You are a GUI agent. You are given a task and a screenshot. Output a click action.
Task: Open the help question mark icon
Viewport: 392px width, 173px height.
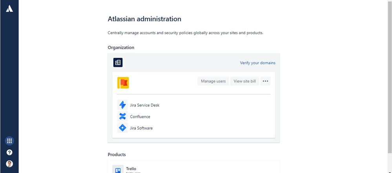click(x=9, y=152)
